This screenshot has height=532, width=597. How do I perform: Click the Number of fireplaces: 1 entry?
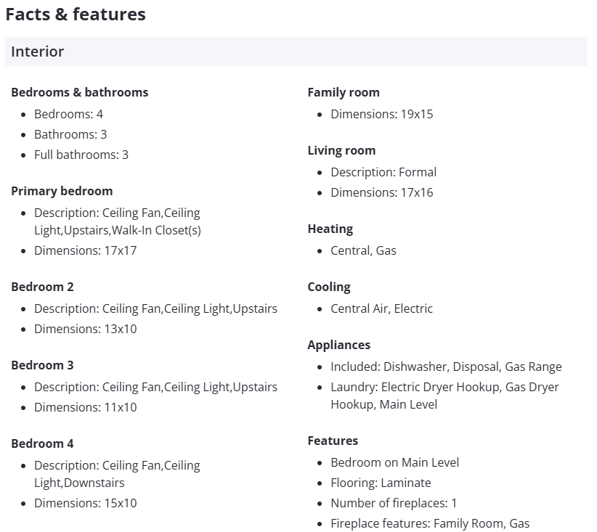pos(394,503)
